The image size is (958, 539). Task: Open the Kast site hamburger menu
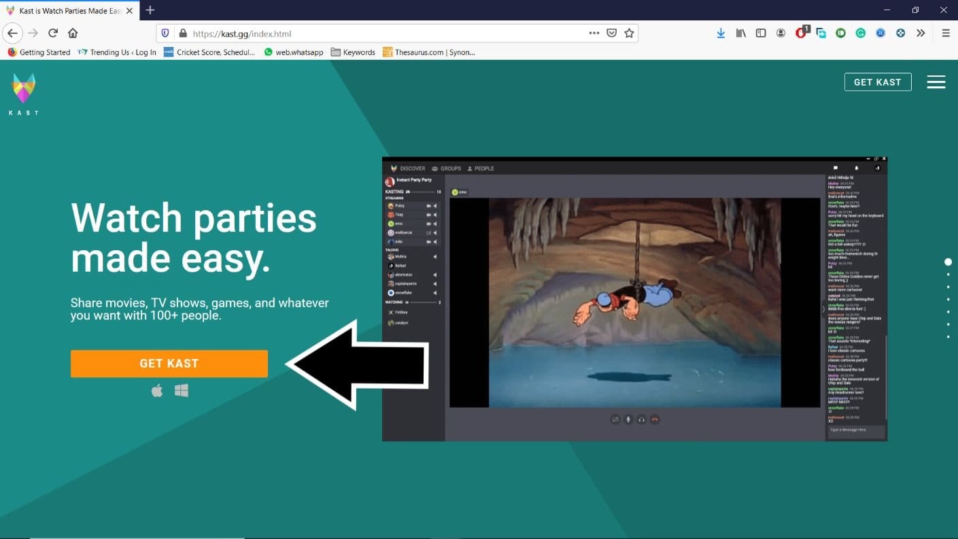tap(936, 82)
